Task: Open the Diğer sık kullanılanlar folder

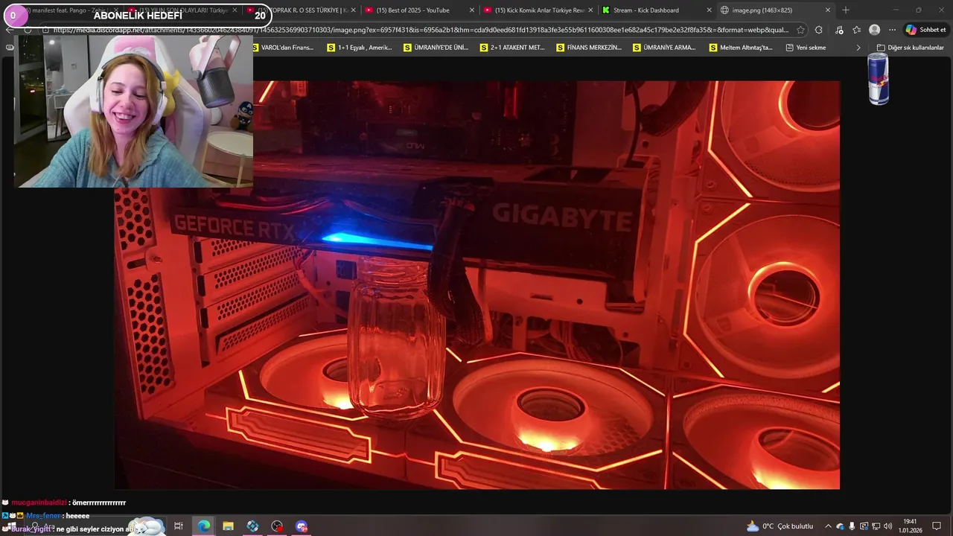Action: 910,48
